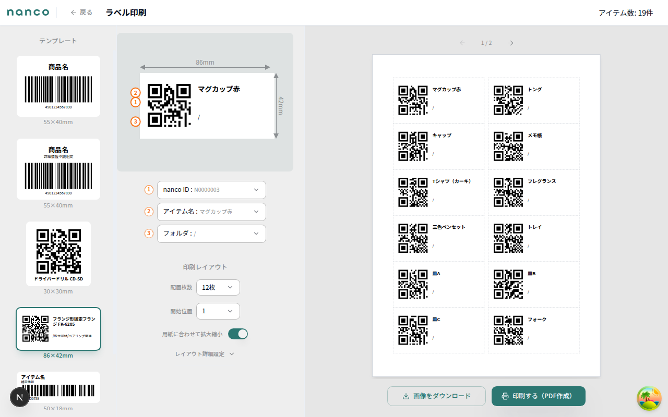The image size is (668, 417).
Task: Select the first 55×40mm barcode template
Action: click(x=58, y=86)
